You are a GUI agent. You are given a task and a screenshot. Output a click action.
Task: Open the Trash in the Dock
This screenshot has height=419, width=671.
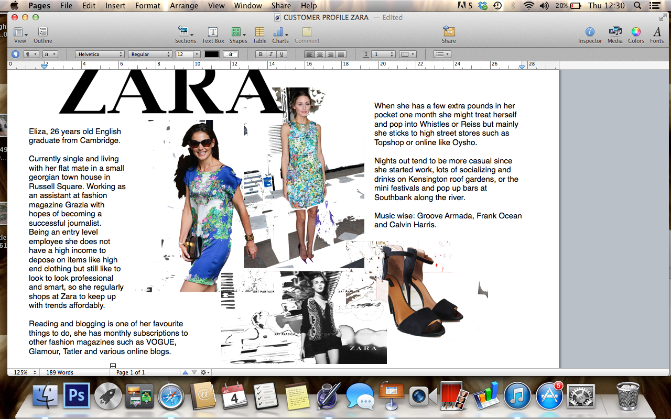(627, 395)
